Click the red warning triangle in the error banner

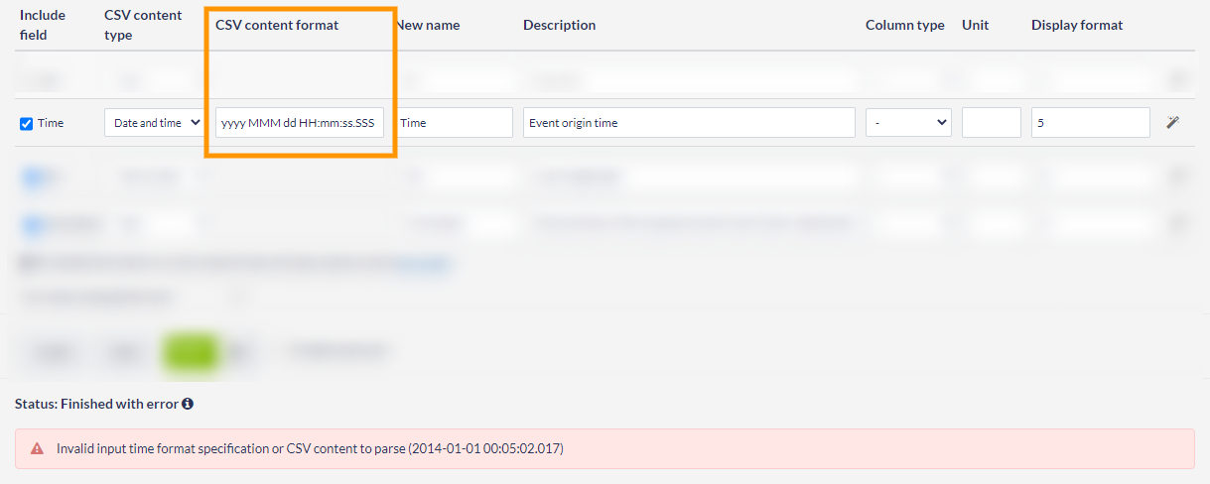(38, 448)
